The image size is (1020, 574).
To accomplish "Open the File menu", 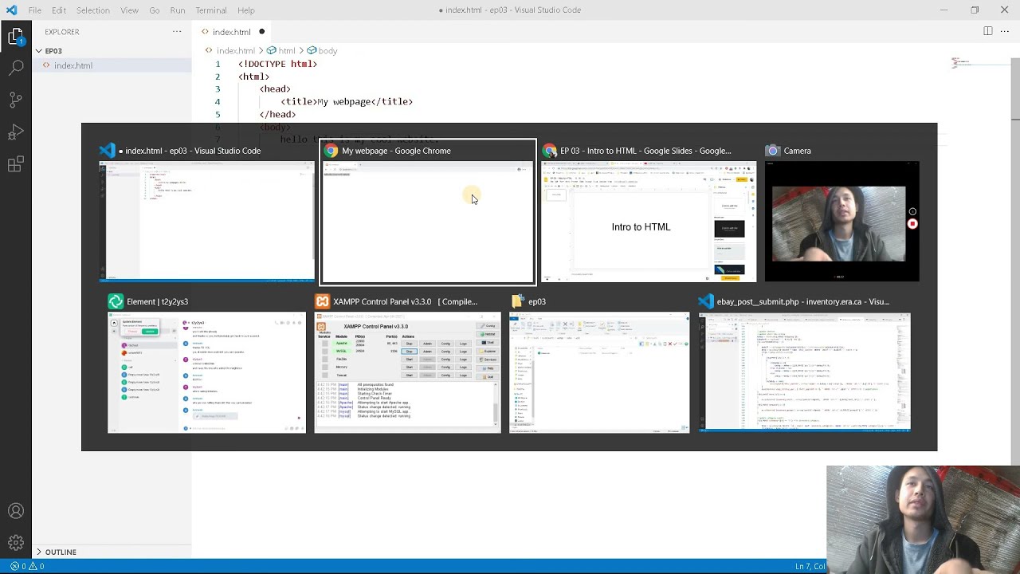I will coord(35,10).
